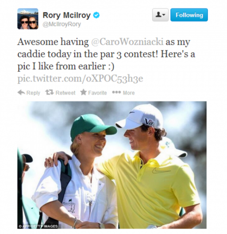Viewport: 227px width, 234px height.
Task: Toggle the Following button
Action: pos(189,15)
